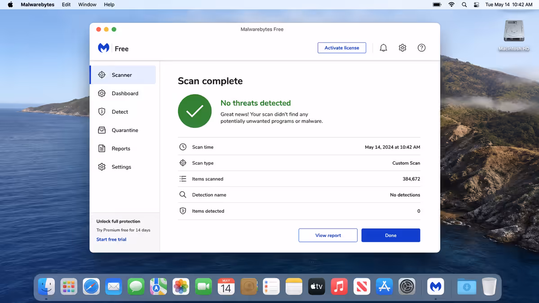Open the Scanner sidebar section
This screenshot has height=303, width=539.
point(123,75)
